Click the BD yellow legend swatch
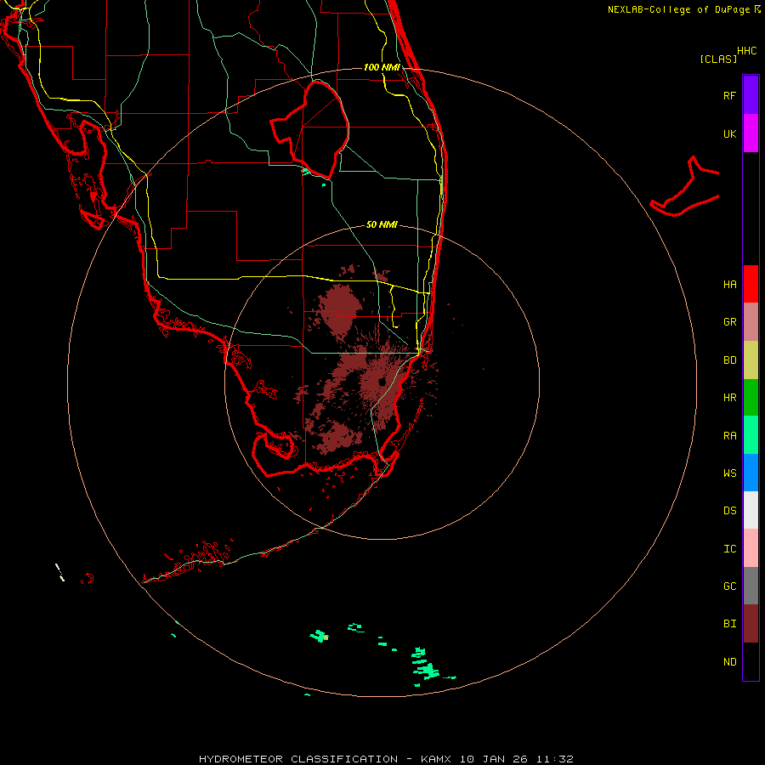 point(751,360)
